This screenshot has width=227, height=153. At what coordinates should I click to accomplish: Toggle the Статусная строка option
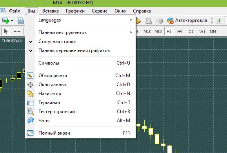tap(80, 41)
